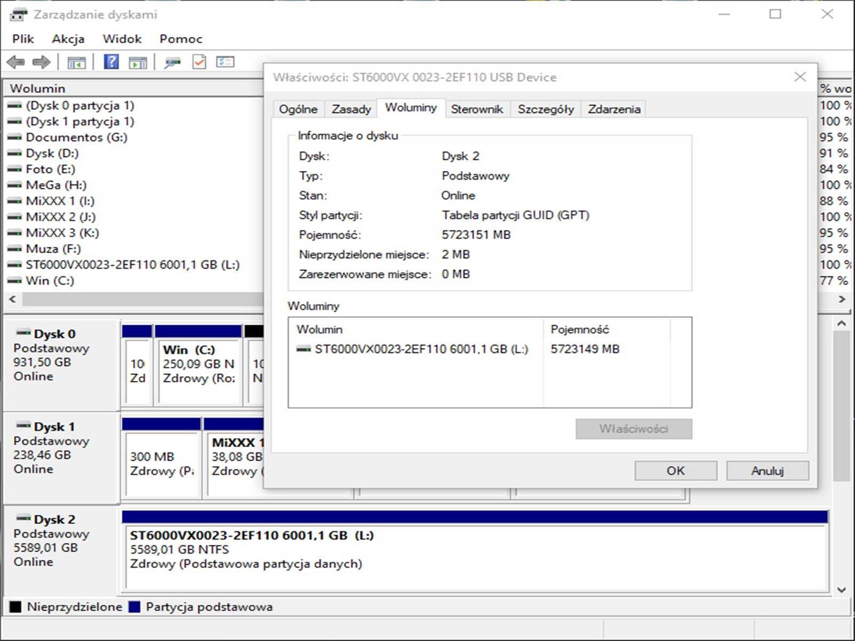The height and width of the screenshot is (641, 855).
Task: Click the Disk Management app icon in title bar
Action: [18, 14]
